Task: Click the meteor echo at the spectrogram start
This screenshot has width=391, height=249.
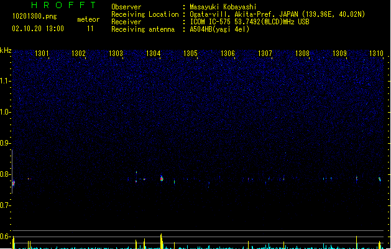Action: 14,183
